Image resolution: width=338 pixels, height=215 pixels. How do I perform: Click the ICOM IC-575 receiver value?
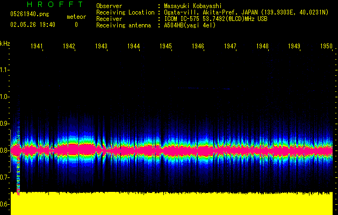pyautogui.click(x=215, y=19)
